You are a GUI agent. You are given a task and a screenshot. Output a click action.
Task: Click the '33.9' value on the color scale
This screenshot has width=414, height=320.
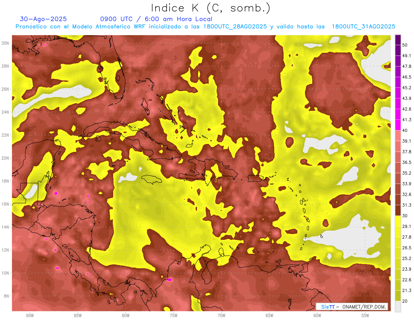407,184
